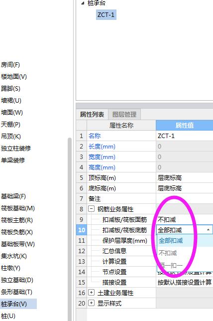213x321 pixels.
Task: Select 基础梁(F) in navigation list
Action: (x=13, y=196)
